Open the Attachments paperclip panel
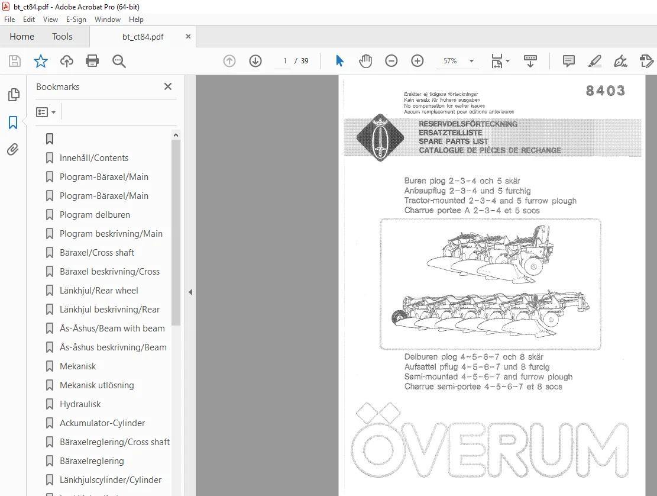 click(13, 150)
